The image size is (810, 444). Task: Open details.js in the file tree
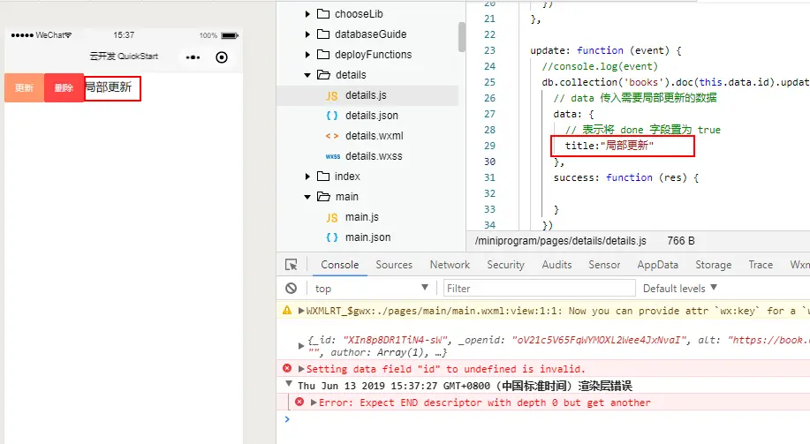[367, 95]
